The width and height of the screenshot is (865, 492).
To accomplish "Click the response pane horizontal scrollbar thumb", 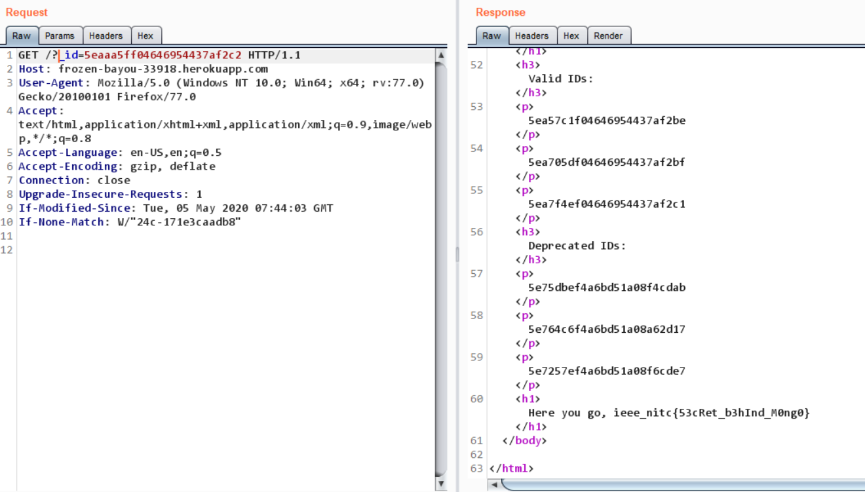I will click(x=683, y=485).
